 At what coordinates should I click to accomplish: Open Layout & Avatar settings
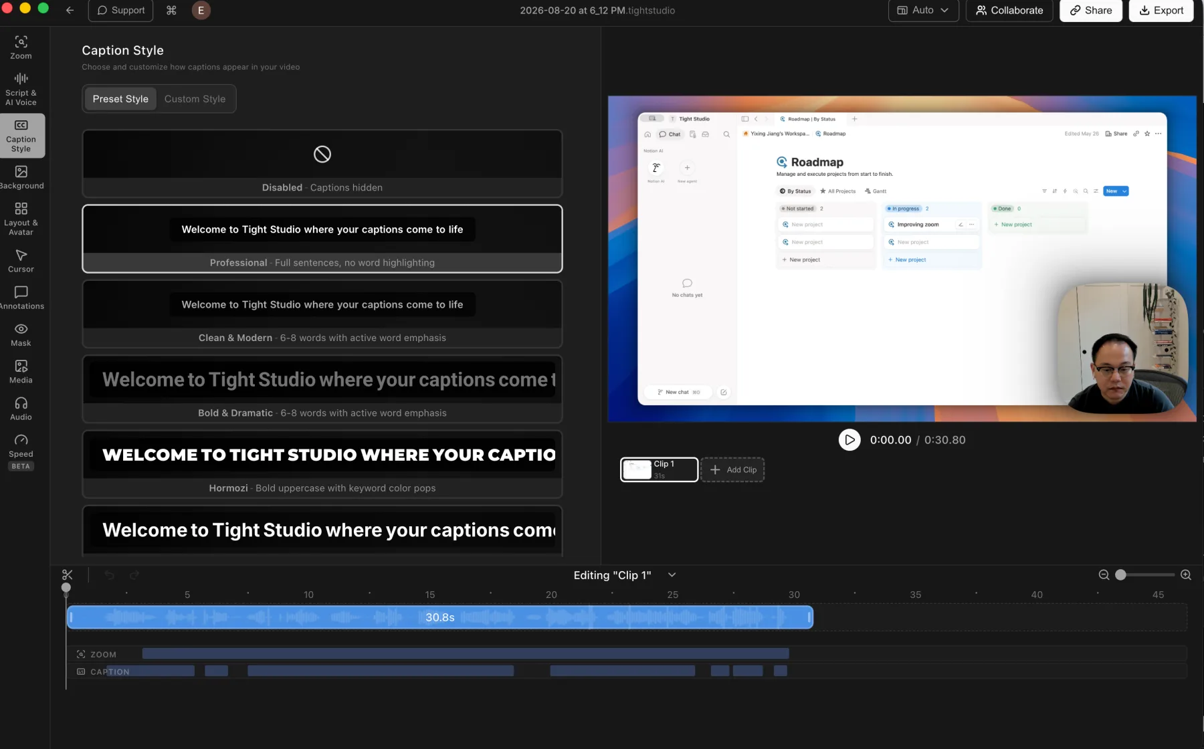point(21,218)
